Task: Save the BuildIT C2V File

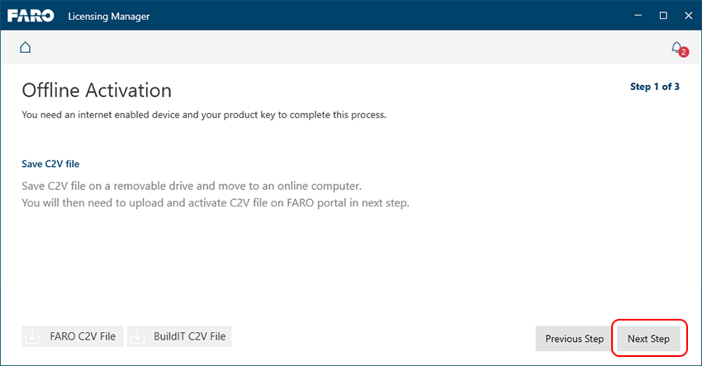Action: (179, 336)
